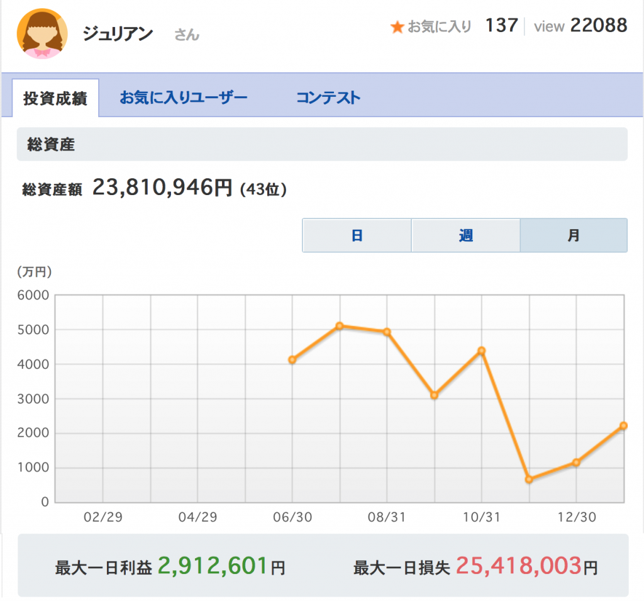Click the chart data point at 10/31
The image size is (644, 601).
[482, 351]
